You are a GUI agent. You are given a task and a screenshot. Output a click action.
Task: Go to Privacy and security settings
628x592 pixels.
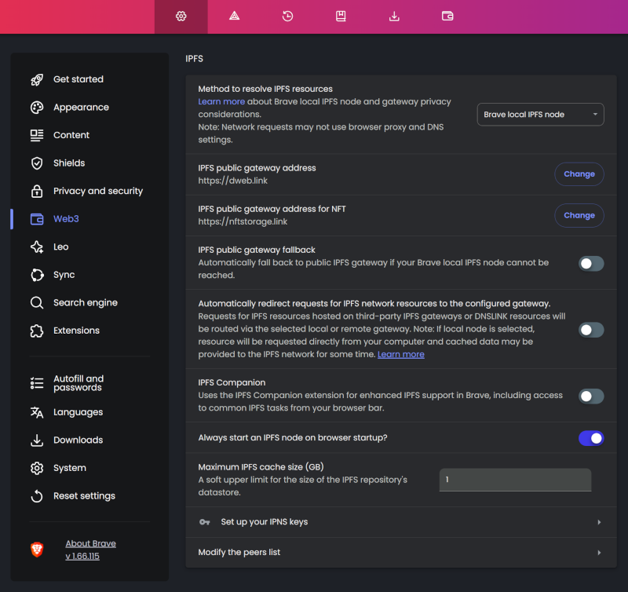pyautogui.click(x=97, y=191)
